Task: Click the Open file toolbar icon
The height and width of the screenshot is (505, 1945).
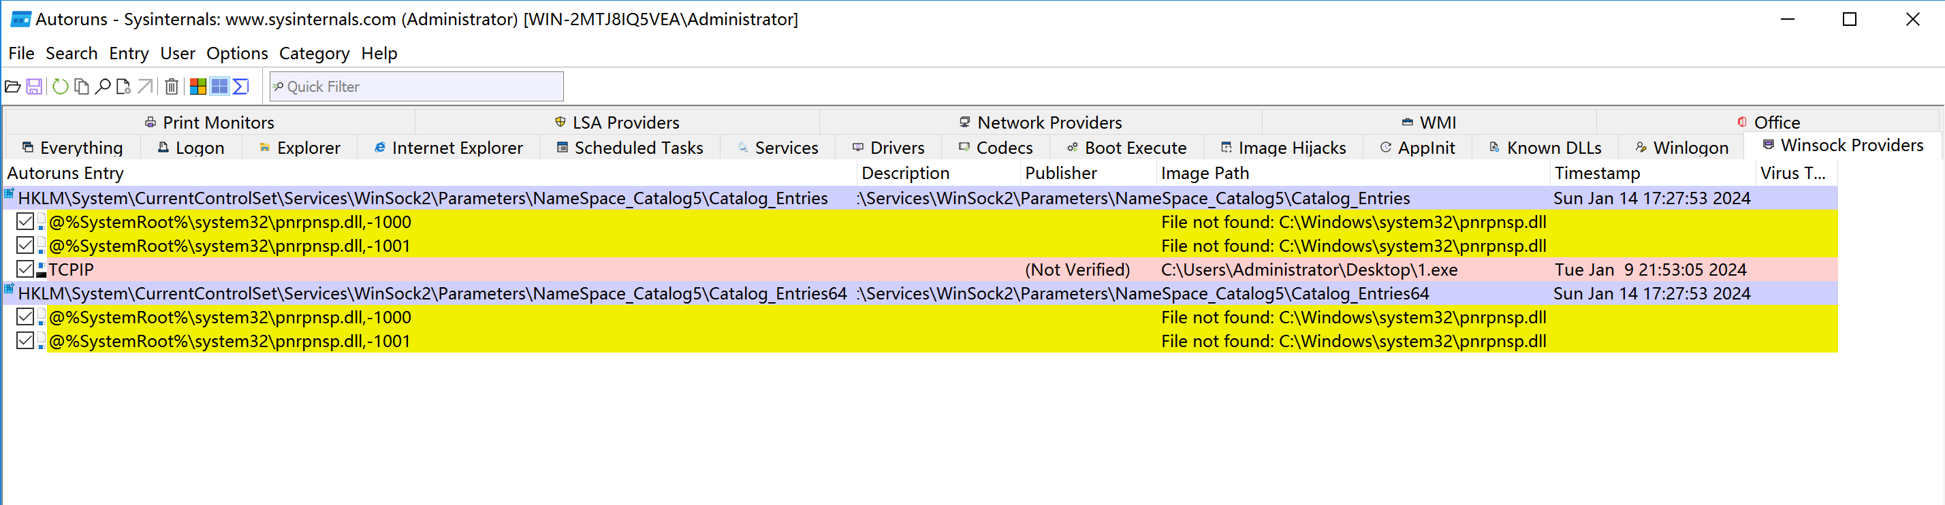Action: coord(13,87)
